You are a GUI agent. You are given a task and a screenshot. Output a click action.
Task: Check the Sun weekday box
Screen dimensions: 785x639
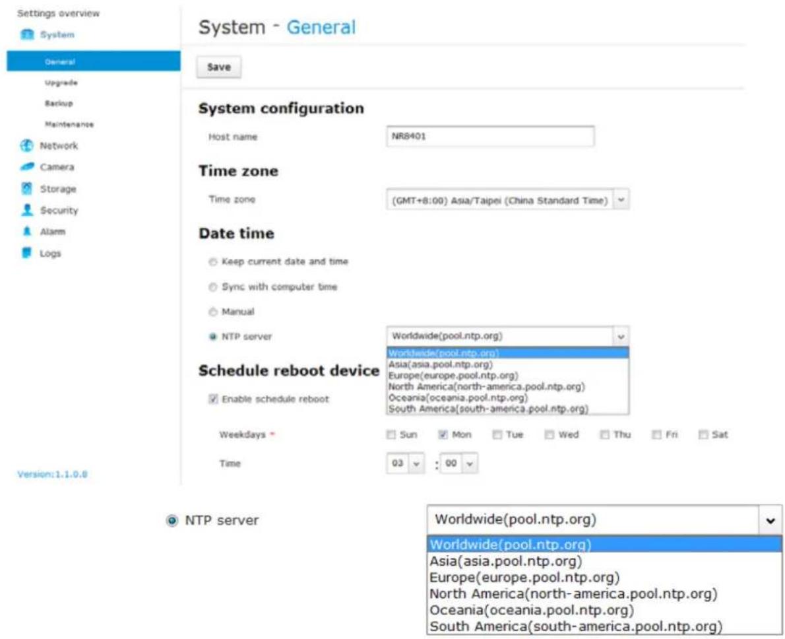(391, 434)
